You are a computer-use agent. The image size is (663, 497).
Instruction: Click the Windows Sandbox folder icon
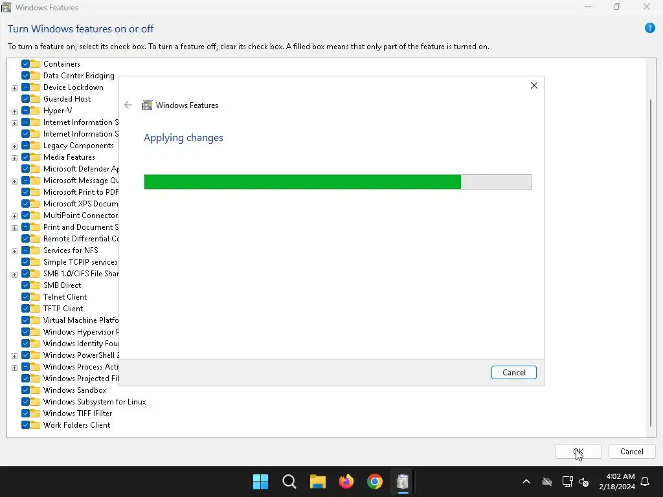tap(35, 390)
